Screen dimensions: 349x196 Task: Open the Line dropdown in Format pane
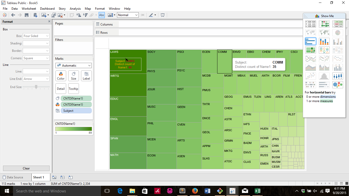click(x=36, y=71)
